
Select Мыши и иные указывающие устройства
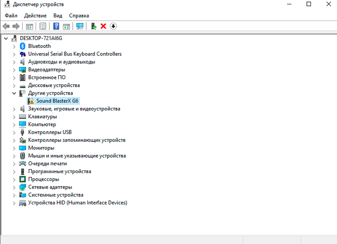77,156
